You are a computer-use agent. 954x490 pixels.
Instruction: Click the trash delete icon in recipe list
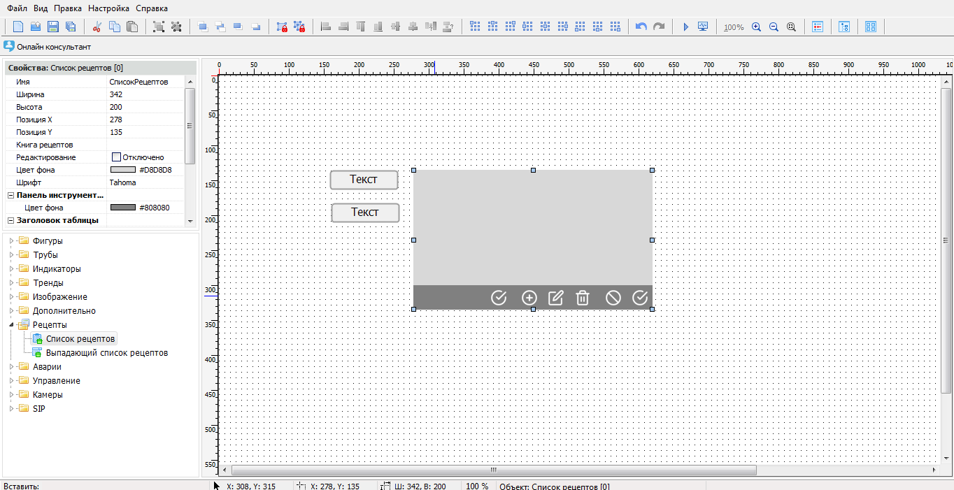(x=583, y=298)
